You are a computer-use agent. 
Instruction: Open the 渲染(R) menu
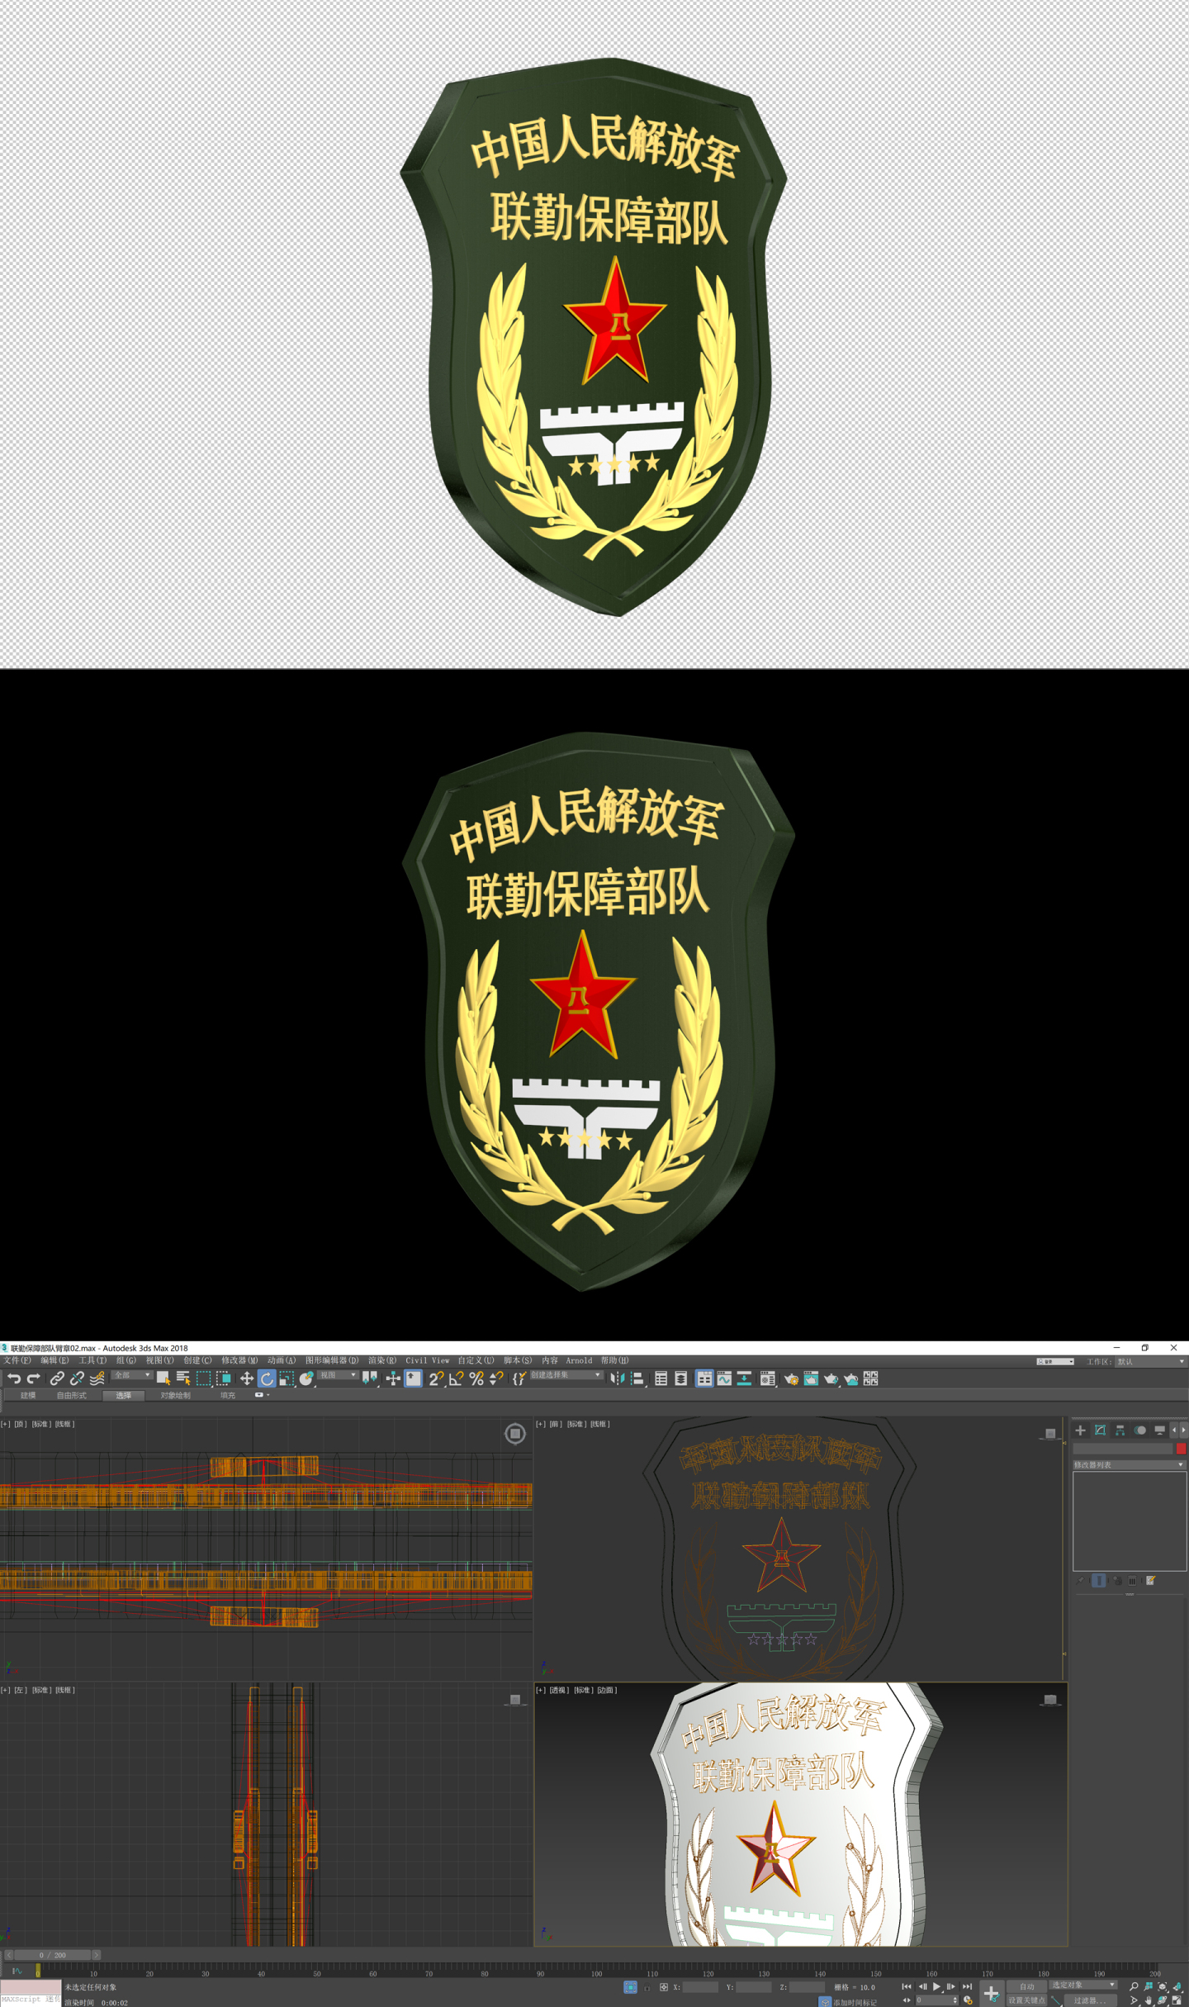(x=382, y=1360)
